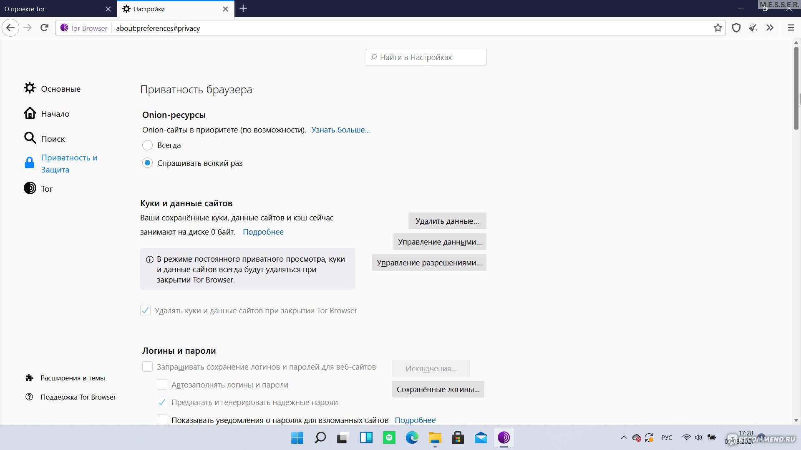Viewport: 801px width, 450px height.
Task: Click the overflow menu chevron icon
Action: coord(770,28)
